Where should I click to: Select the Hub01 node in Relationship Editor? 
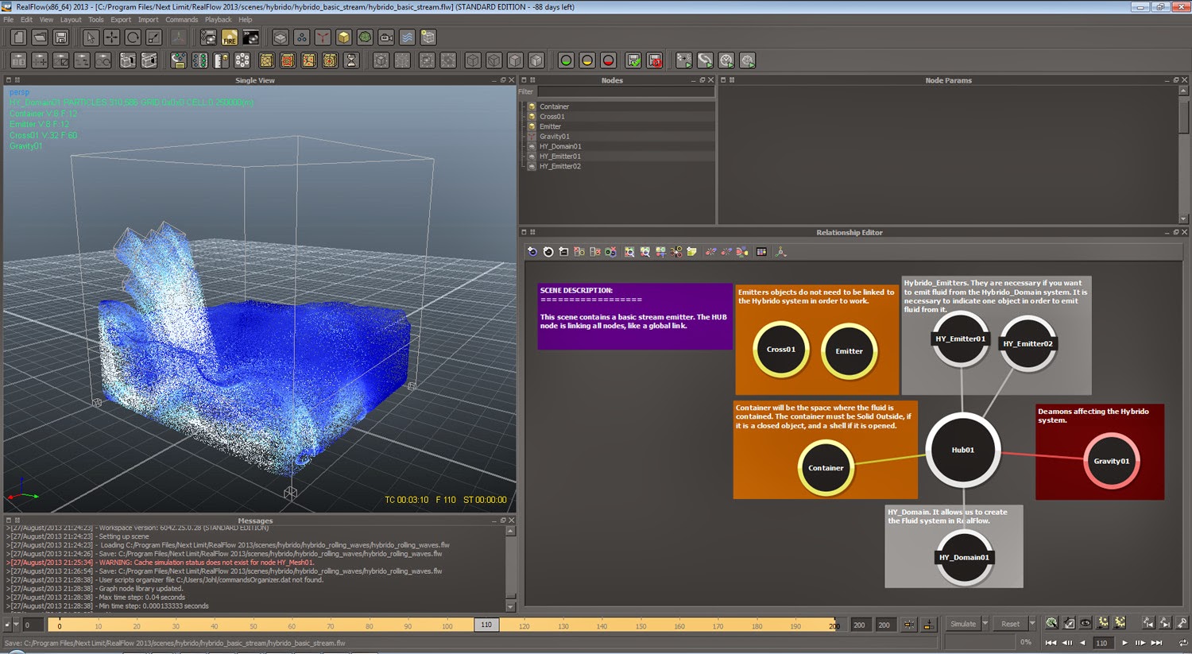tap(963, 450)
